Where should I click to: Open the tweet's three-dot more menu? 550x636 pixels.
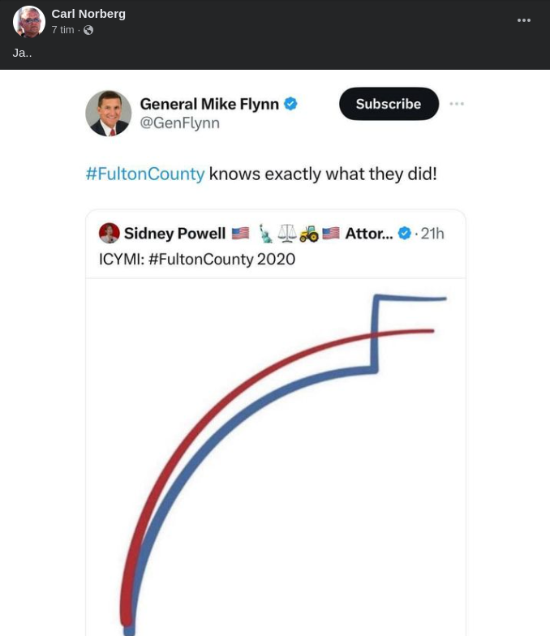click(x=457, y=104)
